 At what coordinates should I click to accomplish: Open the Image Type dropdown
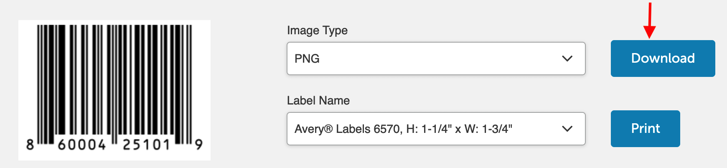point(436,59)
